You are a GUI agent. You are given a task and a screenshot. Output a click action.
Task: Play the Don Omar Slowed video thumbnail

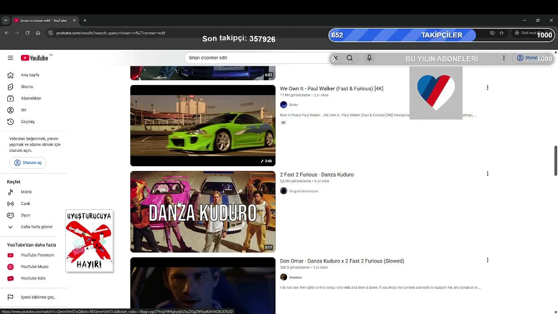pyautogui.click(x=203, y=286)
